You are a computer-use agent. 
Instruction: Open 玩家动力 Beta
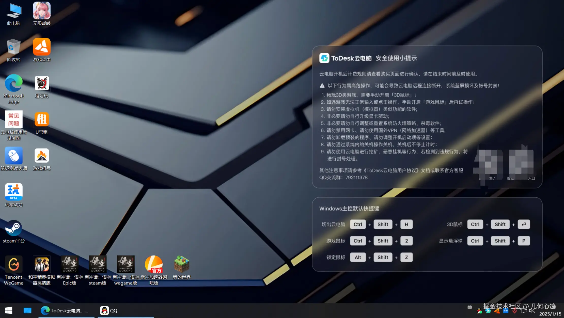(14, 192)
